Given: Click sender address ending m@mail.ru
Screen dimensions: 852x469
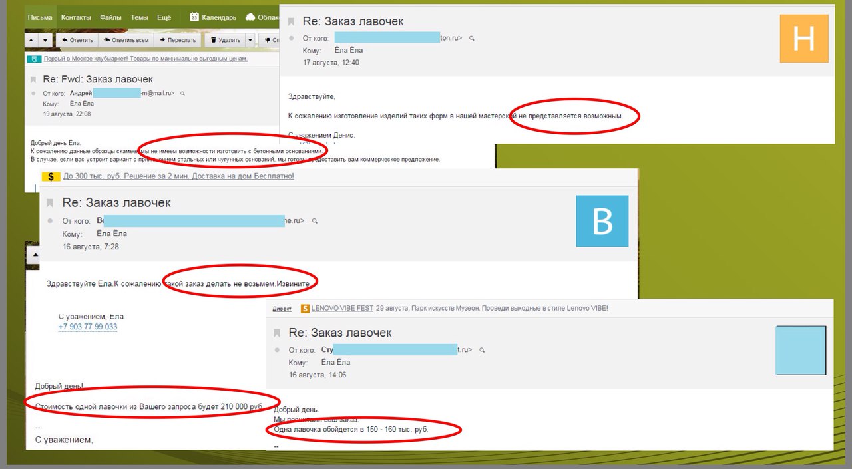Looking at the screenshot, I should [x=158, y=94].
